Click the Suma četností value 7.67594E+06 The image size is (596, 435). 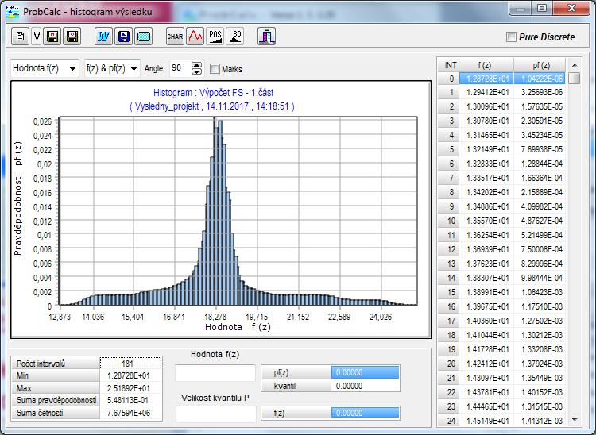coord(131,413)
